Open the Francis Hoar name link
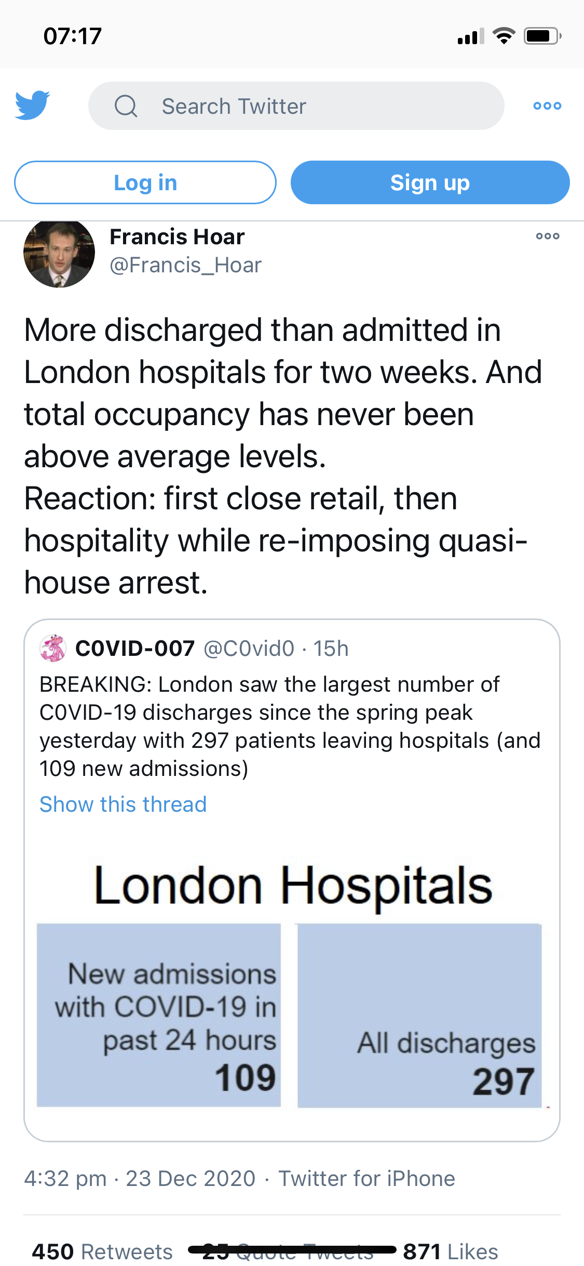584x1266 pixels. coord(177,237)
